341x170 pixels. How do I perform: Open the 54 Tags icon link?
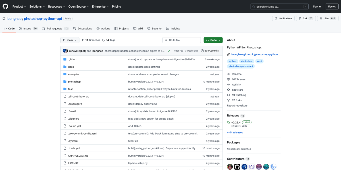click(x=104, y=40)
